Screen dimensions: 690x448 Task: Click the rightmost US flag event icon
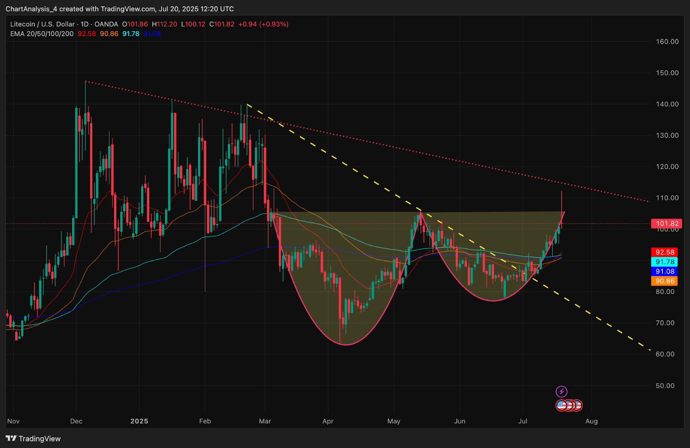(578, 405)
